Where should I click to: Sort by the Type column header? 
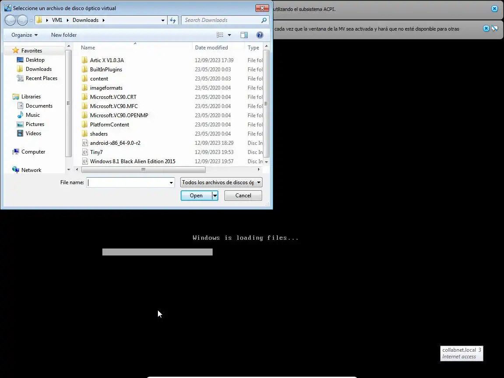coord(253,48)
